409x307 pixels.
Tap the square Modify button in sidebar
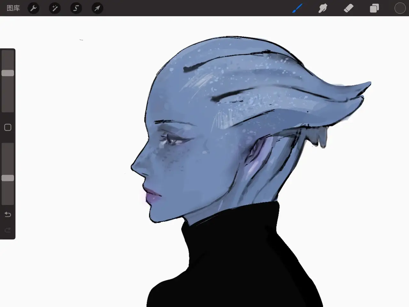(8, 128)
